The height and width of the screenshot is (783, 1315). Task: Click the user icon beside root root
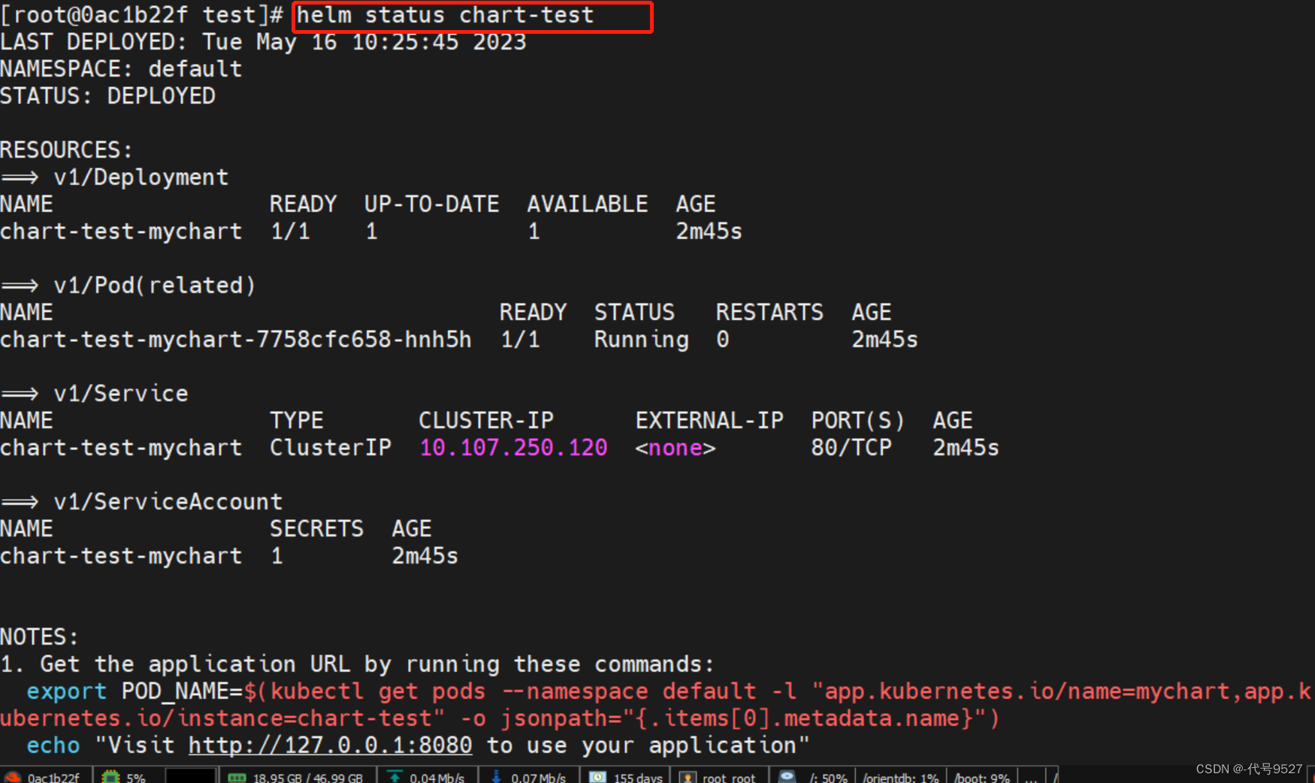pos(688,777)
